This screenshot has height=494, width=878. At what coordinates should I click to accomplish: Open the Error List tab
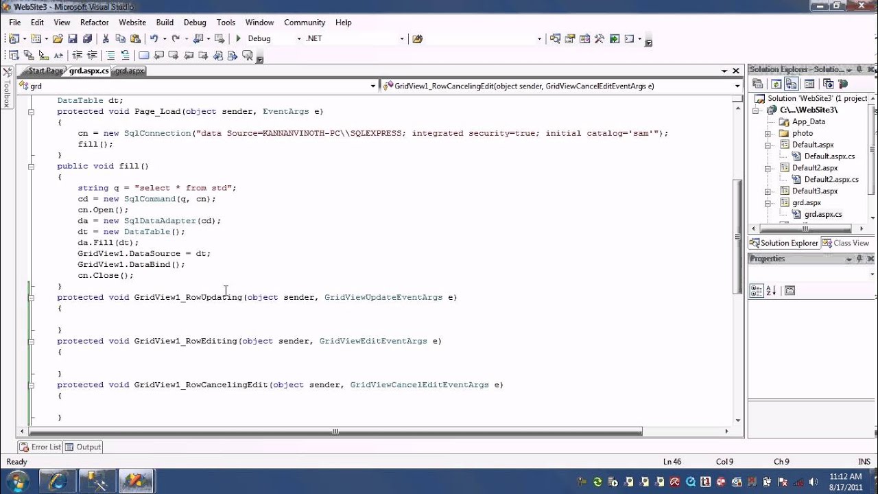tap(40, 447)
